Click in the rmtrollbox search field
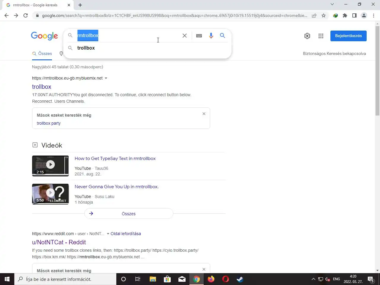Screen dimensions: 380x285 (x=128, y=36)
